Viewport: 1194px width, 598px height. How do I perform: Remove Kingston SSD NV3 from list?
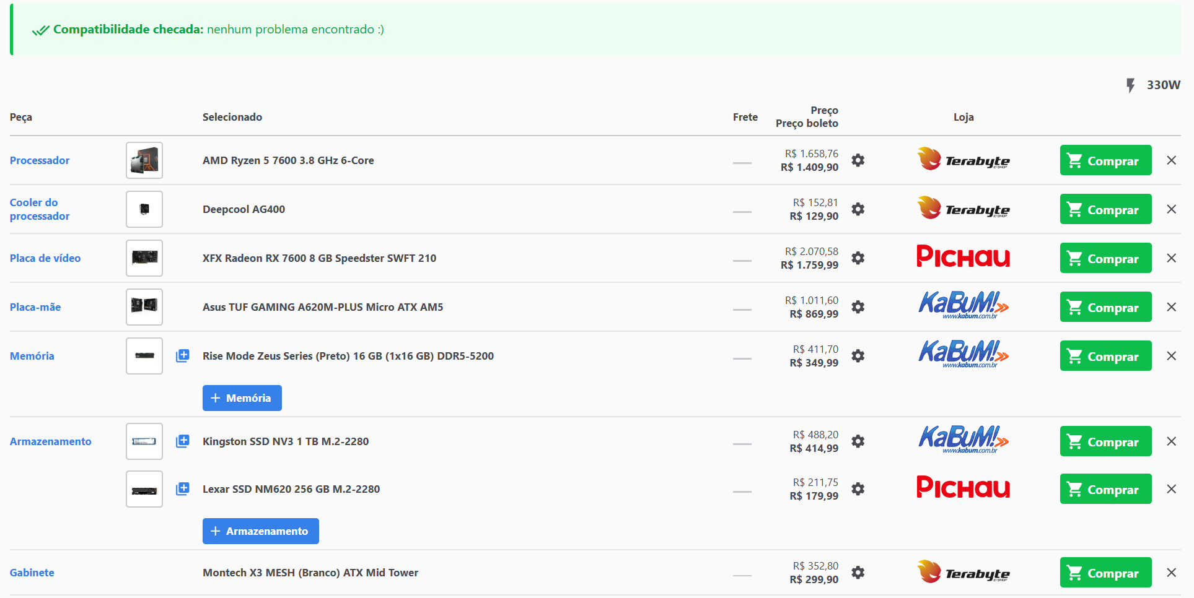pos(1171,441)
